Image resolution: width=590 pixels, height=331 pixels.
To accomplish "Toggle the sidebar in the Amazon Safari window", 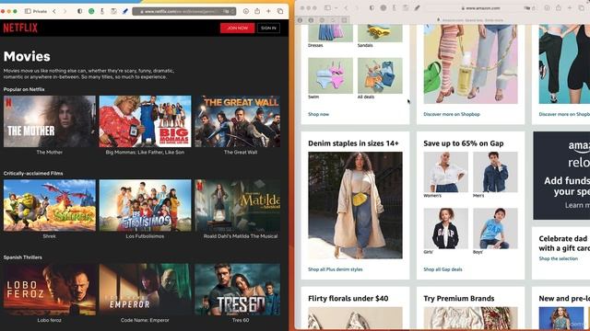I will click(328, 8).
